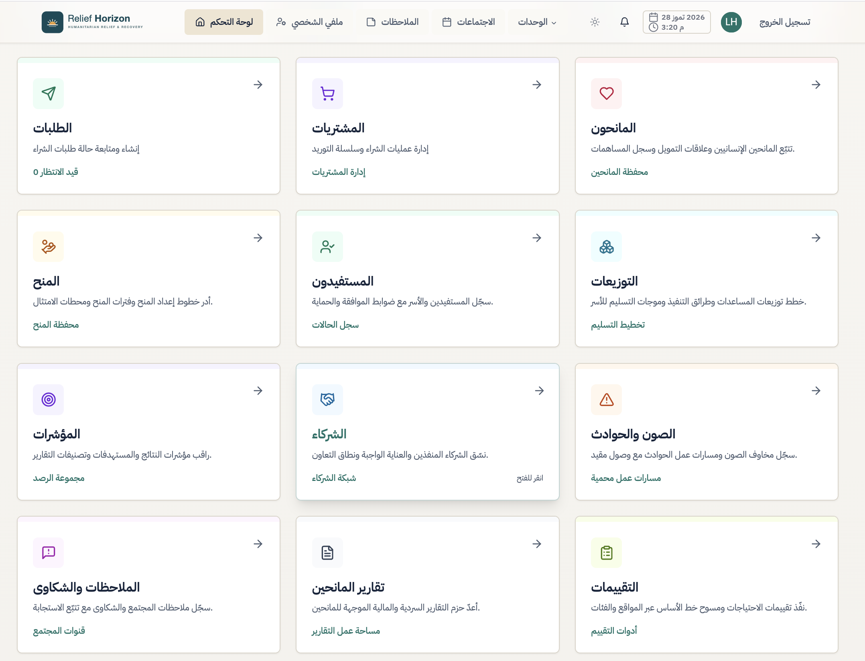Follow شبكة الشركاء link
The width and height of the screenshot is (865, 661).
334,478
